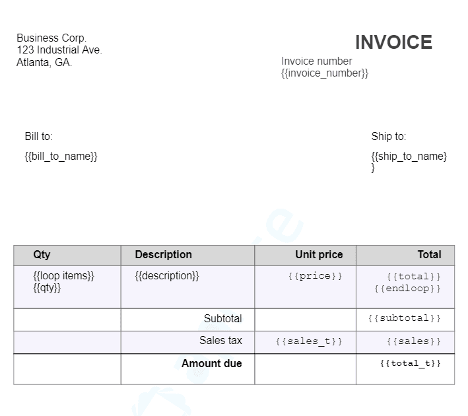
Task: Click the Bill to: label
Action: coord(38,137)
